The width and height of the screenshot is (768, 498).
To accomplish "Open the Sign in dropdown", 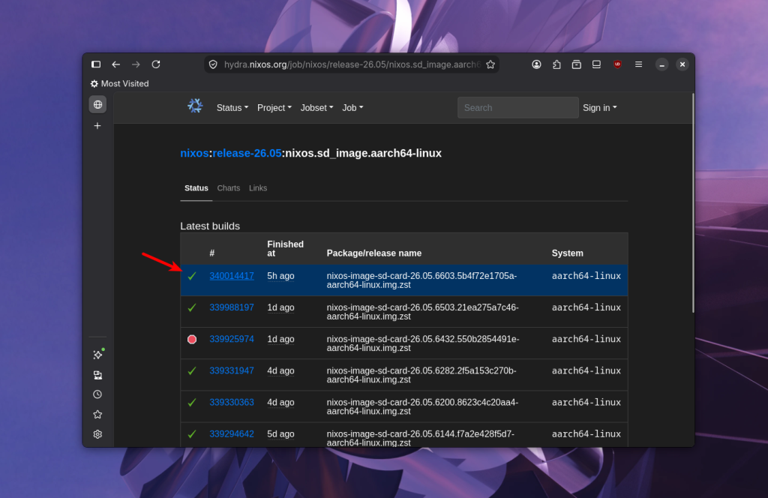I will (599, 108).
